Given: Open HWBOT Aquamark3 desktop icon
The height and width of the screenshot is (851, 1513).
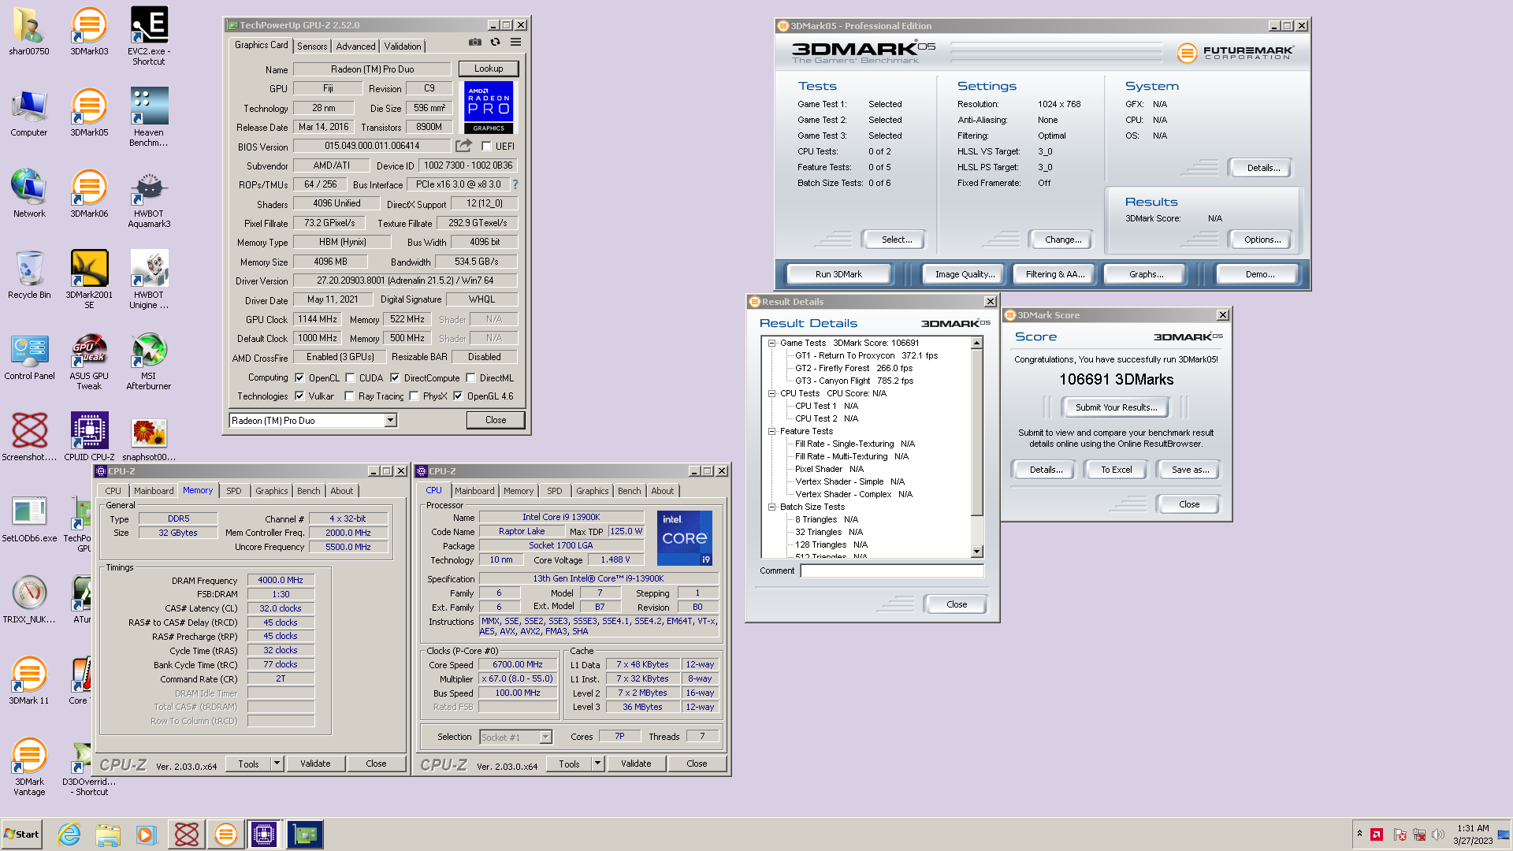Looking at the screenshot, I should [x=149, y=199].
